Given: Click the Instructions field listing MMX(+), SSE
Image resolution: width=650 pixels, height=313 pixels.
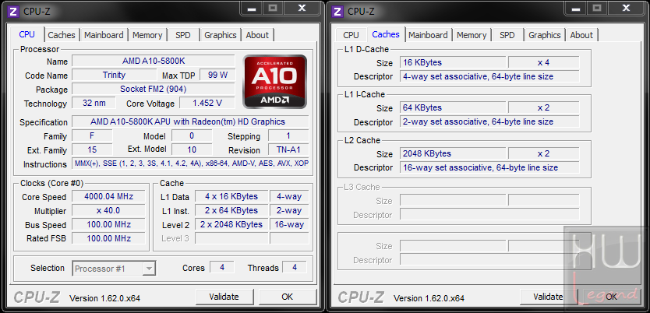Looking at the screenshot, I should pos(190,164).
